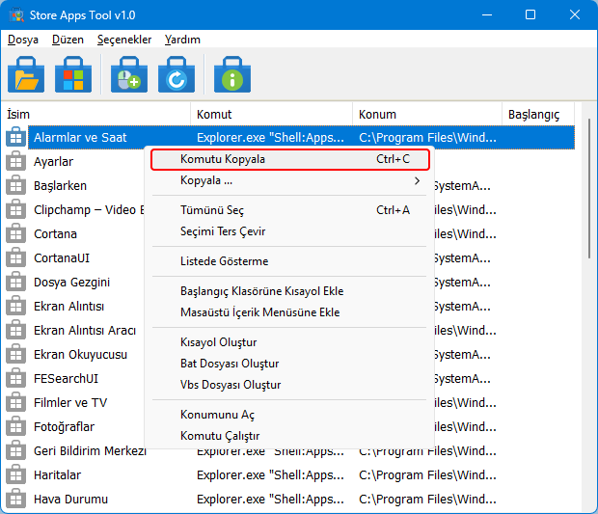Sort by the Konum column header
Image resolution: width=598 pixels, height=514 pixels.
[x=427, y=114]
